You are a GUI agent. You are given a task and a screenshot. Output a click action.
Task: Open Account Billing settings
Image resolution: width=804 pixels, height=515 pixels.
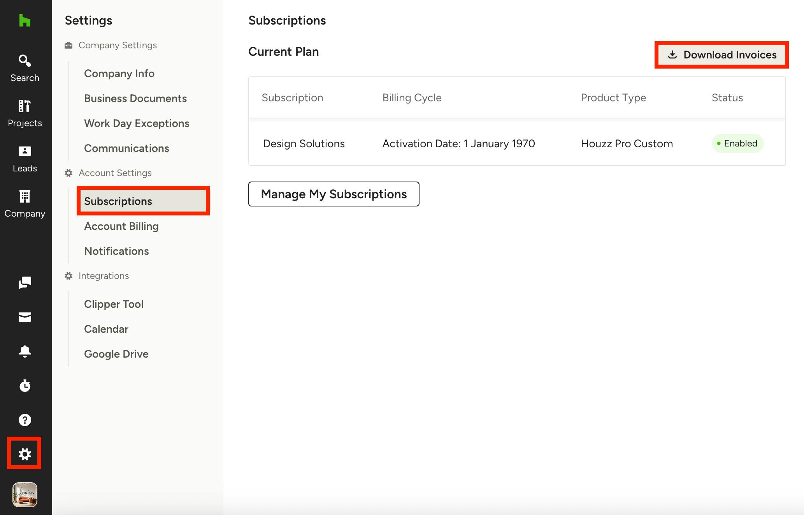tap(121, 226)
